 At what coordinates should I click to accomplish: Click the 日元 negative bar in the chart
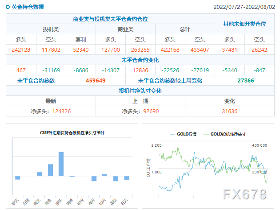(x=127, y=178)
